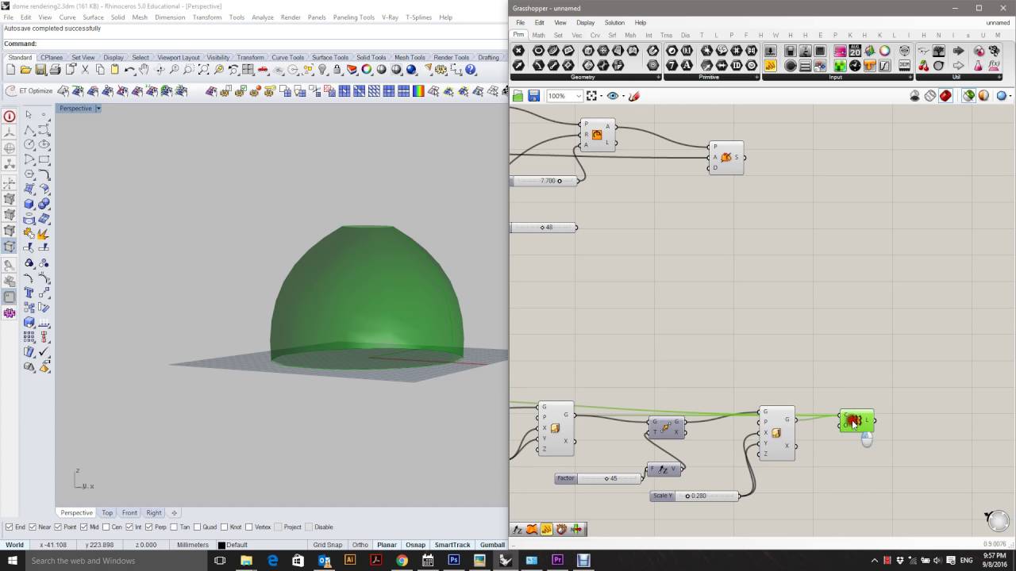The width and height of the screenshot is (1016, 571).
Task: Toggle Grid Snap in the status bar
Action: coord(328,545)
